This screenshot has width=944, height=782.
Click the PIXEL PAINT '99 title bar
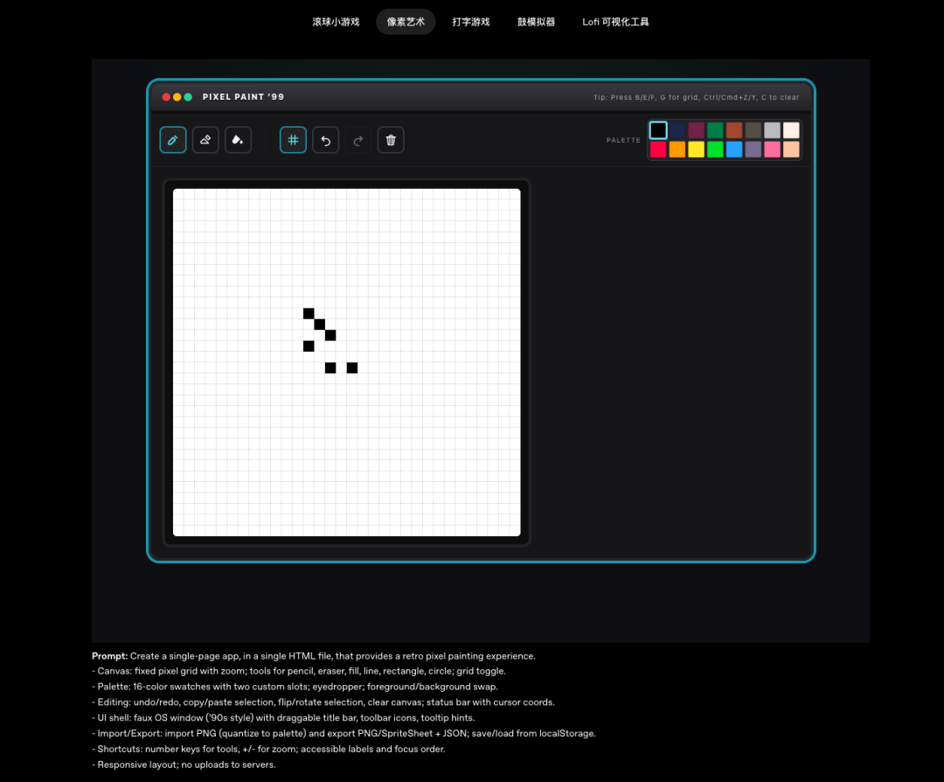(393, 97)
